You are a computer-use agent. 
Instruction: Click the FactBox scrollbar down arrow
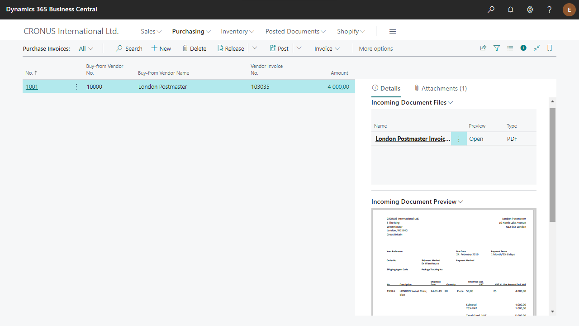click(x=552, y=312)
